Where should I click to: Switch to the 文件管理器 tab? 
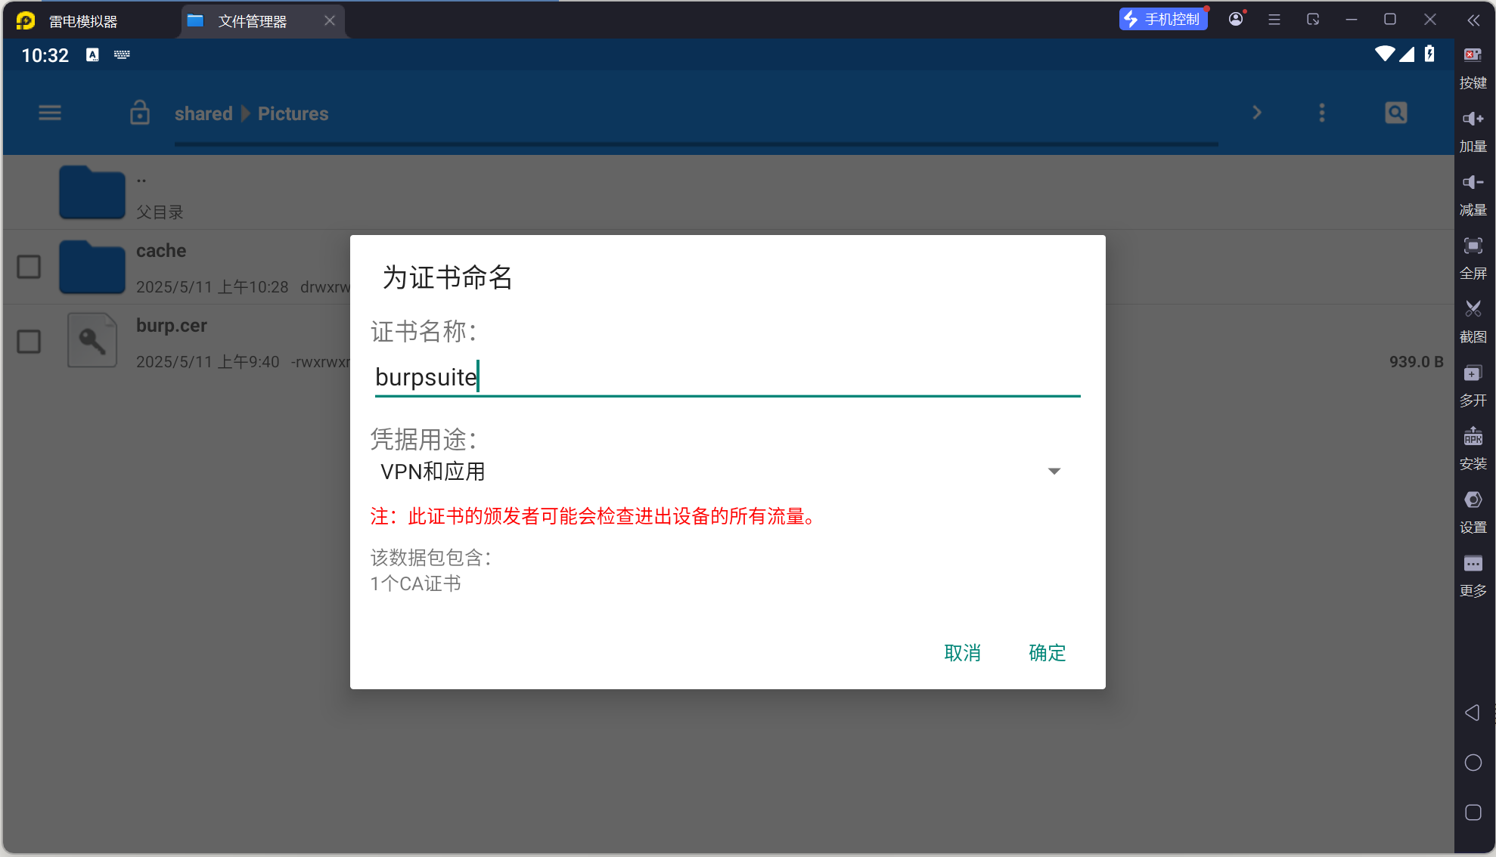tap(252, 21)
